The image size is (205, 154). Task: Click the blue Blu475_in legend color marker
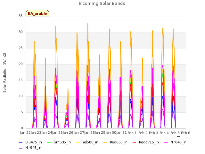(21, 142)
